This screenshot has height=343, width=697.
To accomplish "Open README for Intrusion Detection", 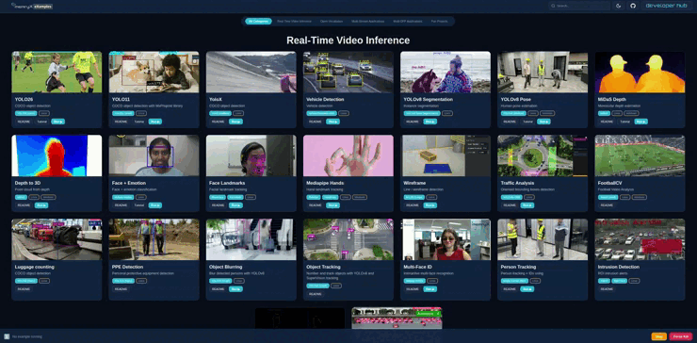I will (607, 288).
